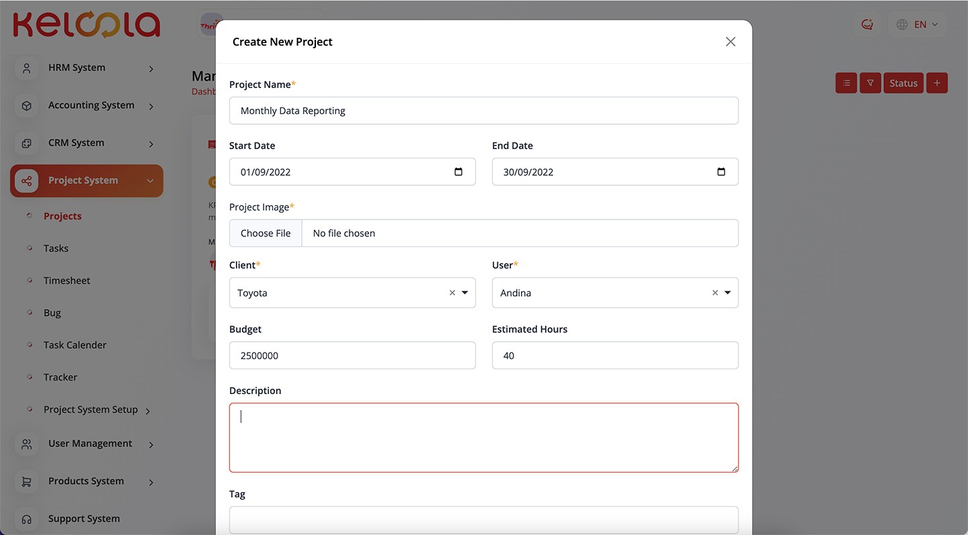Screen dimensions: 968x535
Task: Go to Timesheet in sidebar
Action: tap(67, 281)
